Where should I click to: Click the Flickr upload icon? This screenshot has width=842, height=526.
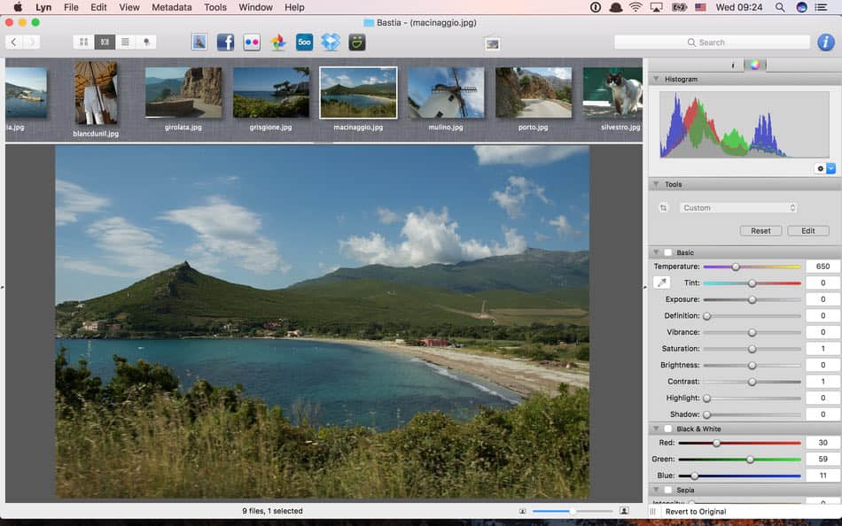click(252, 42)
